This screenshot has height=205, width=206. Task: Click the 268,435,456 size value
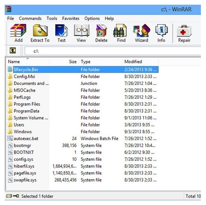(66, 180)
